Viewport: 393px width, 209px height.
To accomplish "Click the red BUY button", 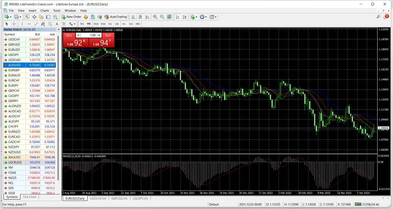I will [x=108, y=35].
